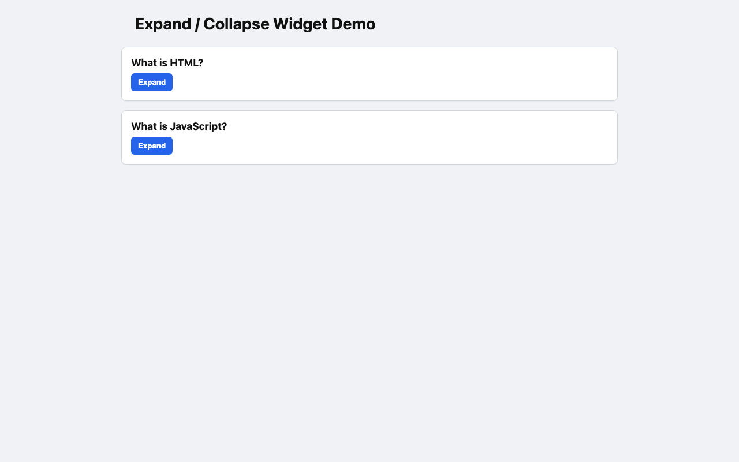
Task: Click the page title 'Expand / Collapse Widget Demo'
Action: coord(255,24)
